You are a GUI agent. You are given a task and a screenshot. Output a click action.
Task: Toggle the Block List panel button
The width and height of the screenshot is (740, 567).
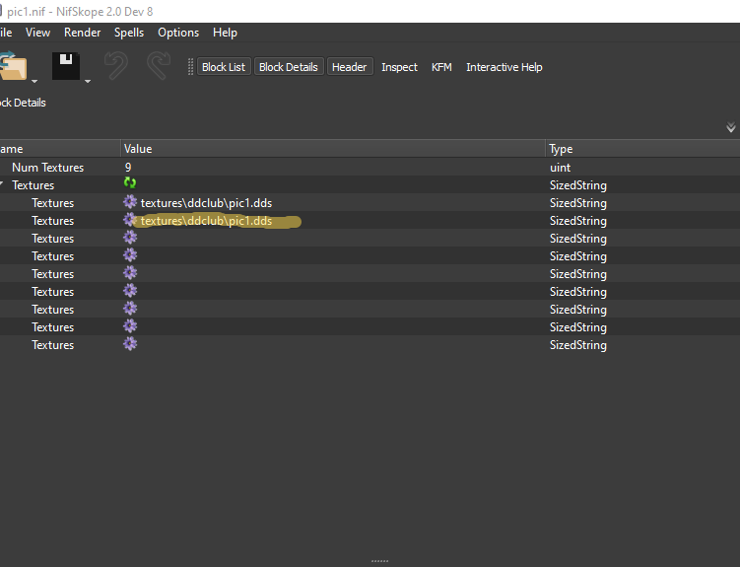[x=223, y=67]
